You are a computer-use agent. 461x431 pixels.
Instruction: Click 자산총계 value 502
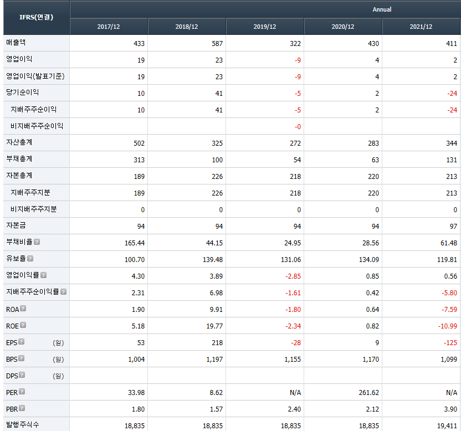tap(139, 143)
